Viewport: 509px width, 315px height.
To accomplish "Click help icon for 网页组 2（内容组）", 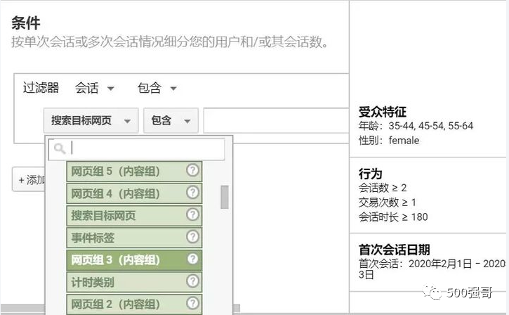I will 192,303.
